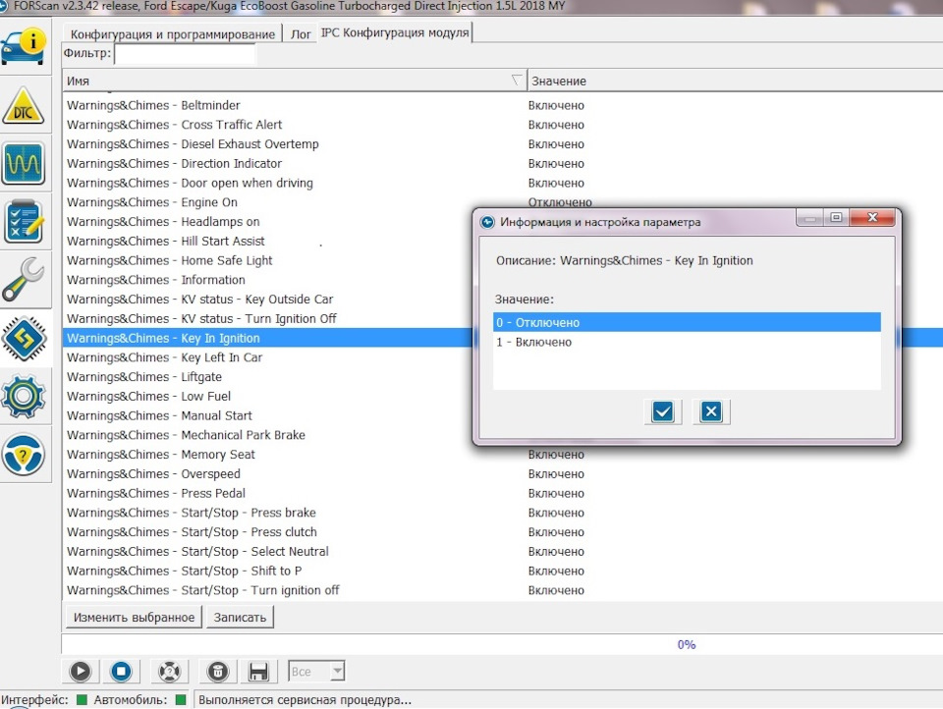
Task: Click the 0% progress bar
Action: 502,644
